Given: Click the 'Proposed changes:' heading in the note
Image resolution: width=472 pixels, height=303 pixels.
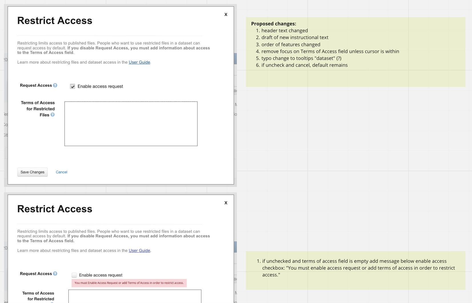Looking at the screenshot, I should [x=273, y=24].
